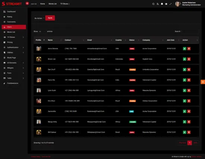This screenshot has width=205, height=159.
Task: Open orange settings customizer tab
Action: point(203,82)
